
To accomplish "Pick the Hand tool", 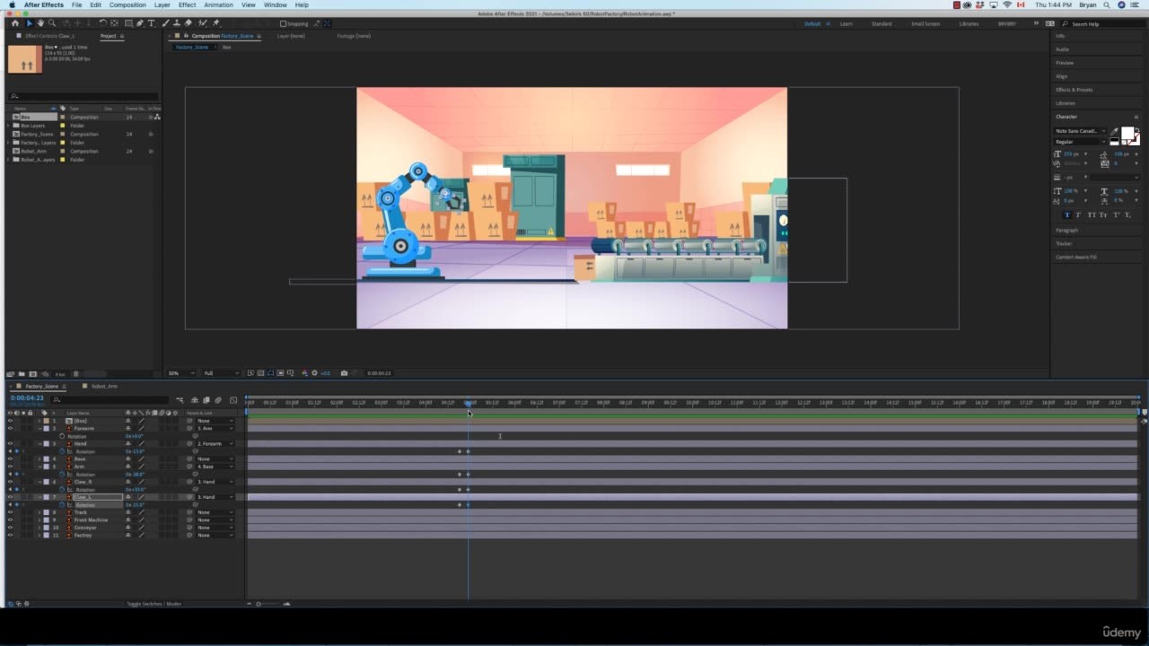I will 40,23.
